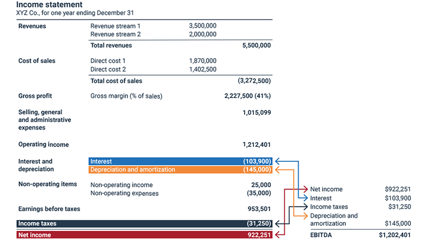
Task: Select the Operating income value 1,212,401
Action: click(256, 145)
